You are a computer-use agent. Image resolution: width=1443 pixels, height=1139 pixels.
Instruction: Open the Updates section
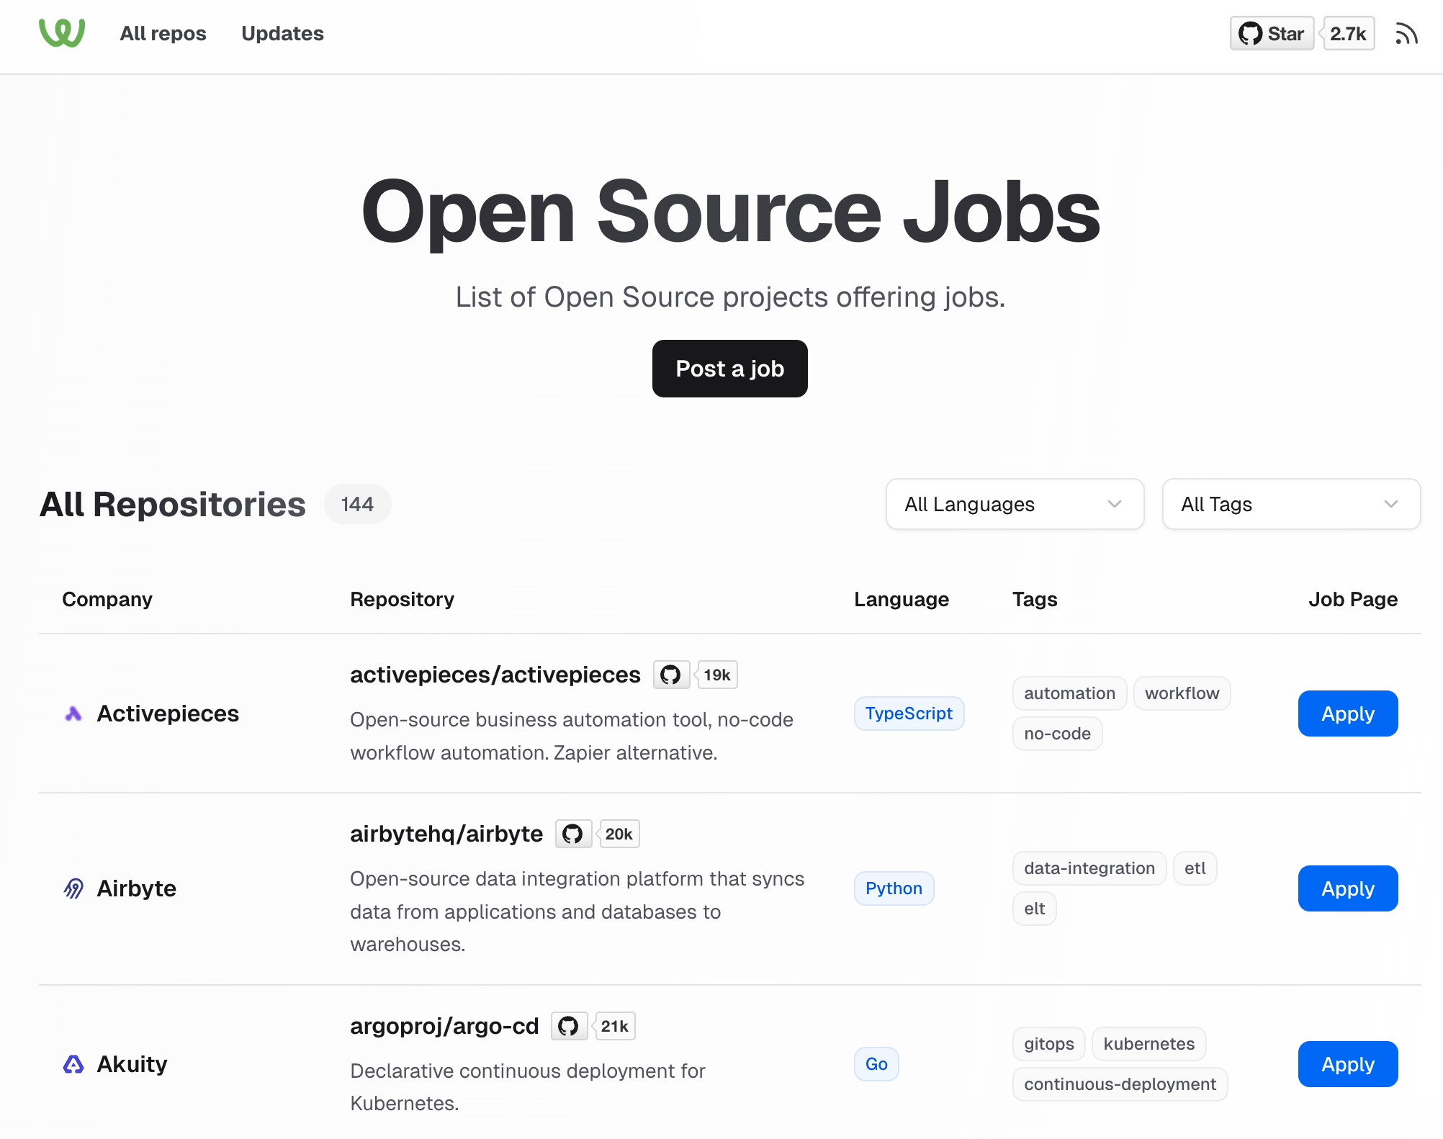click(x=282, y=33)
